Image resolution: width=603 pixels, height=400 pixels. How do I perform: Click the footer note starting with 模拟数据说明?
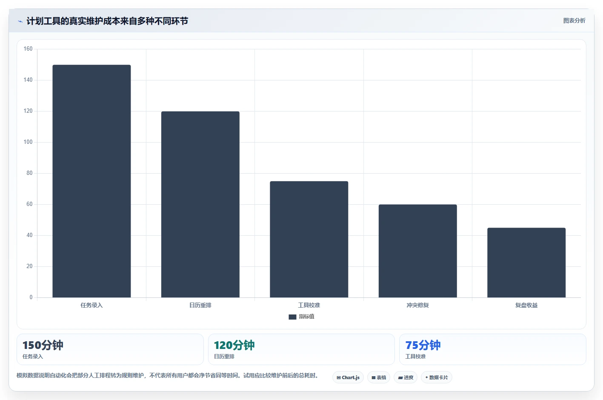(x=168, y=375)
